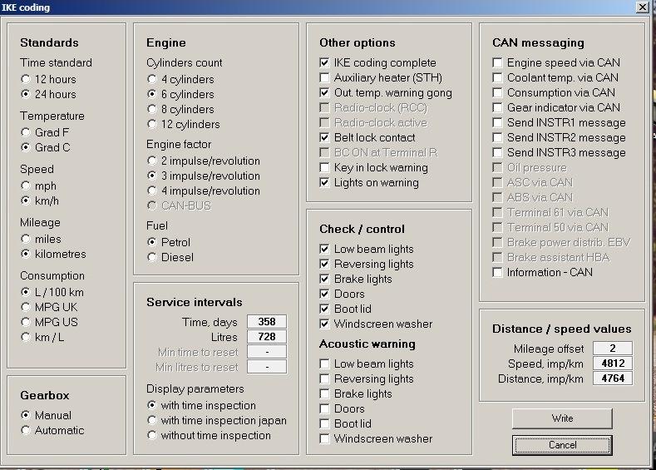Click the Mileage offset field
Screen dimensions: 656x470
coord(613,349)
